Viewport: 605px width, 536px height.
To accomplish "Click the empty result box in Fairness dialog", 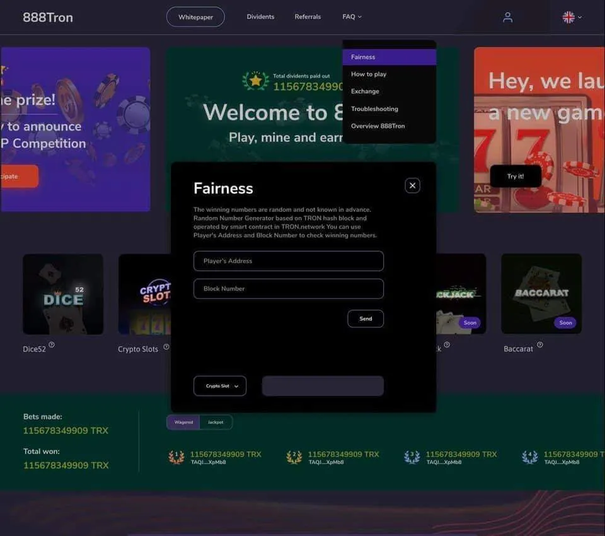I will coord(323,386).
